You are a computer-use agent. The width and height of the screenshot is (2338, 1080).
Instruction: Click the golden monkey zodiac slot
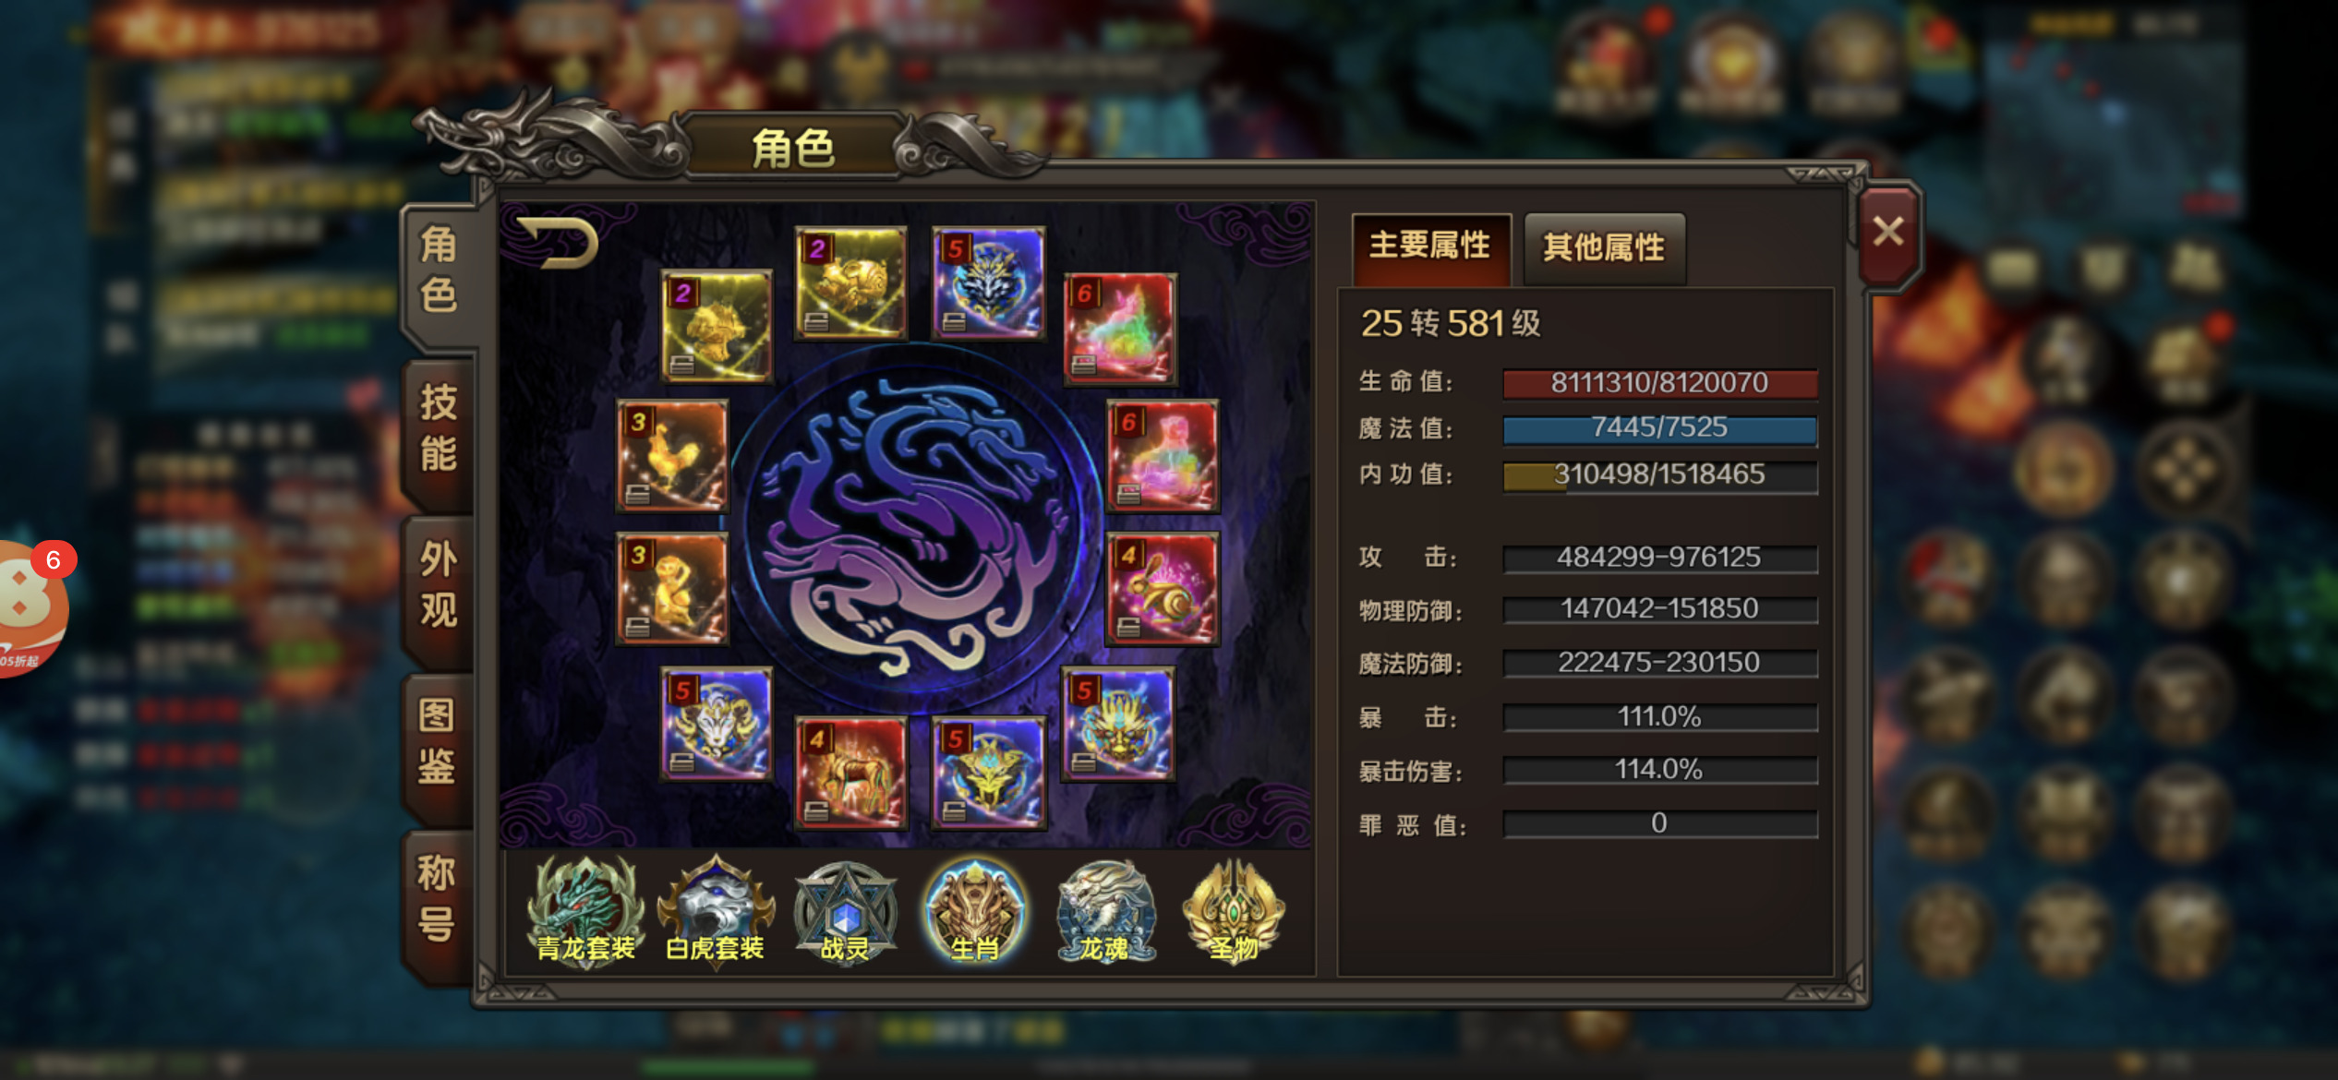(x=672, y=589)
